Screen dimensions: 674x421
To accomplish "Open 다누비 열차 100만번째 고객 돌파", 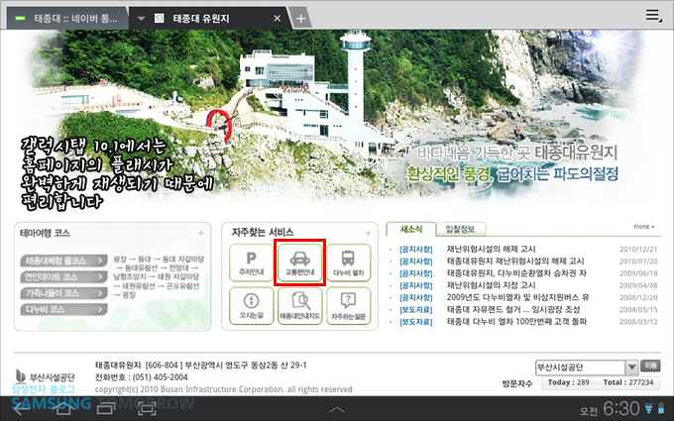I will [x=516, y=321].
